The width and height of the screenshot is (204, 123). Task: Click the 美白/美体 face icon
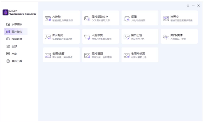point(166,37)
